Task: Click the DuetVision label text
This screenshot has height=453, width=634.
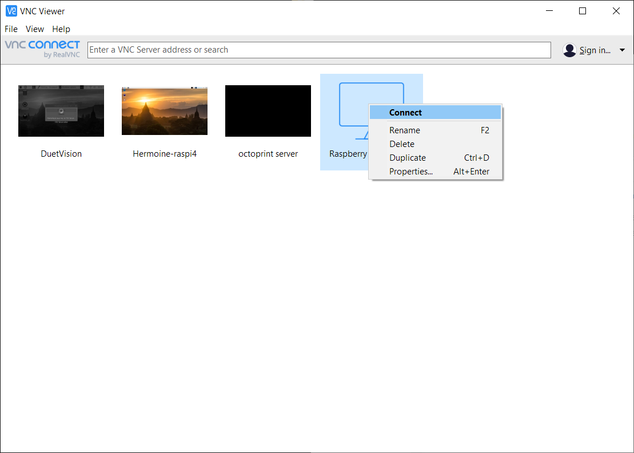Action: [61, 154]
